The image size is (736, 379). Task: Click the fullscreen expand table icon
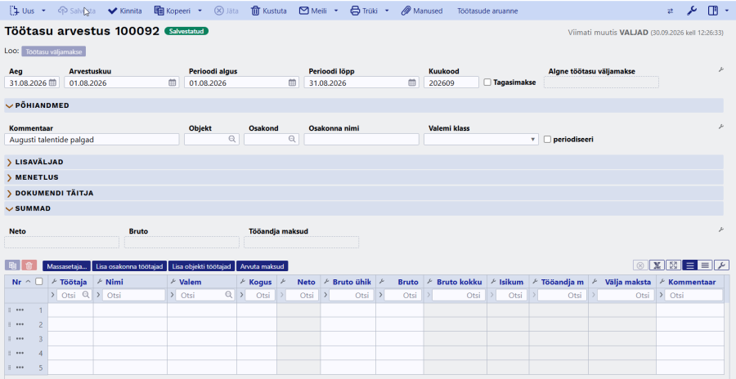click(x=673, y=265)
